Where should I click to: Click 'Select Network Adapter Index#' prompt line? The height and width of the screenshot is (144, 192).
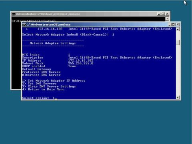click(68, 34)
